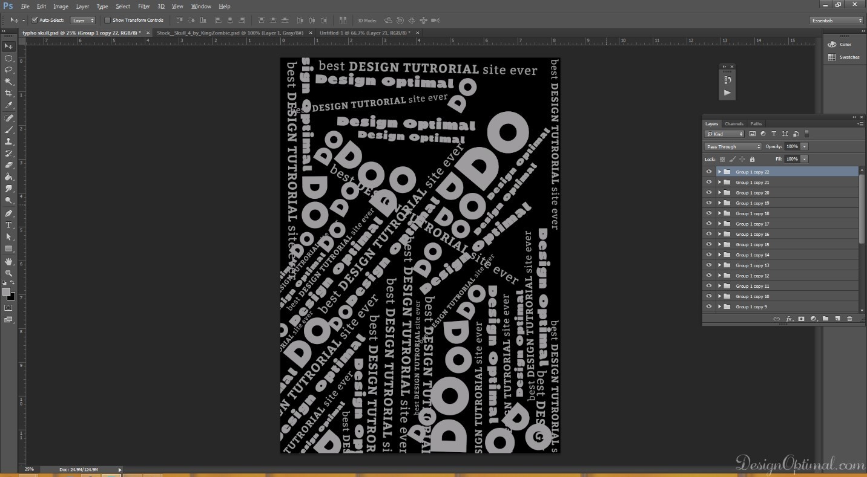
Task: Toggle layer filtering on/off switch
Action: [806, 134]
